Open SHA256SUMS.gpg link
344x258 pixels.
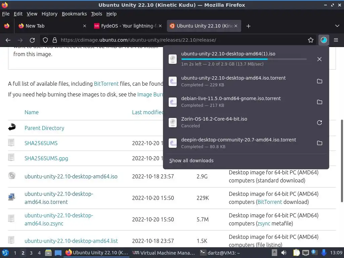coord(46,159)
